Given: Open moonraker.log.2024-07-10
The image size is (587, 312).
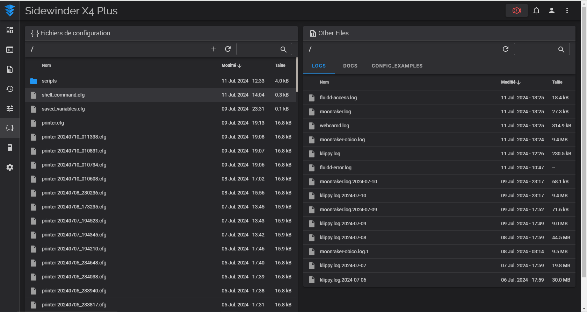Looking at the screenshot, I should click(439, 182).
